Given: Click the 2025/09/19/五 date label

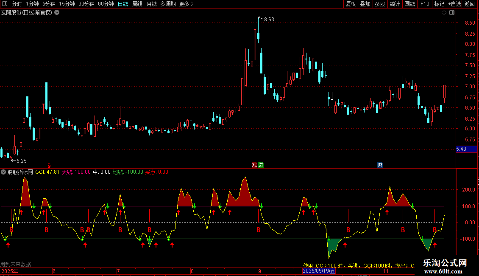Looking at the screenshot, I should click(319, 271).
